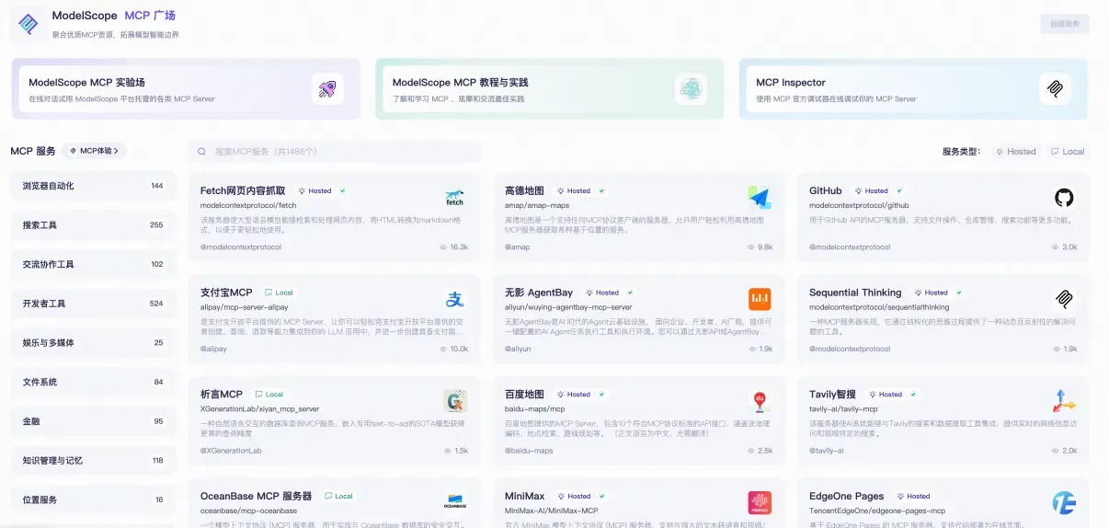
Task: Click the verified checkmark on 高德地图 card
Action: (602, 190)
